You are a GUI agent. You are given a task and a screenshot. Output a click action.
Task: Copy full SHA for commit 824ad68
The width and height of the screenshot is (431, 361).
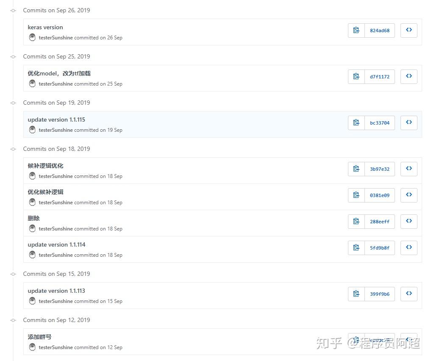click(x=356, y=30)
